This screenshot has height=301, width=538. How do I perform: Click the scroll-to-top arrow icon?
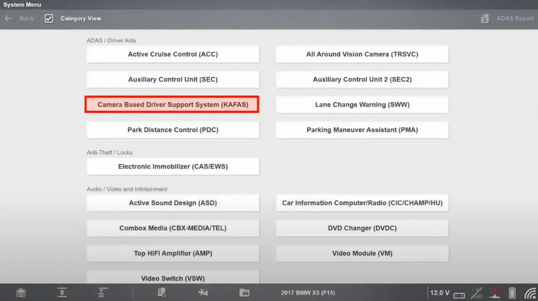click(103, 293)
